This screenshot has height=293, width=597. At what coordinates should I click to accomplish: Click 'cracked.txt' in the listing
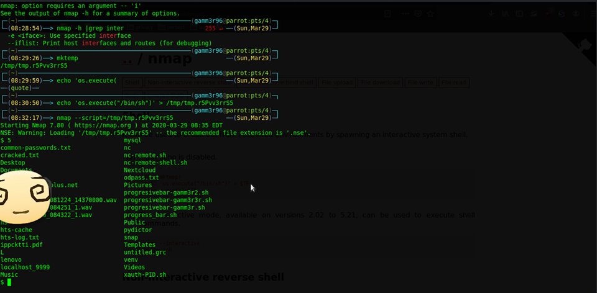tap(19, 155)
